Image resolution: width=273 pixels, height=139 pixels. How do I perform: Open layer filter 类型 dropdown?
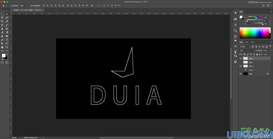pos(244,47)
